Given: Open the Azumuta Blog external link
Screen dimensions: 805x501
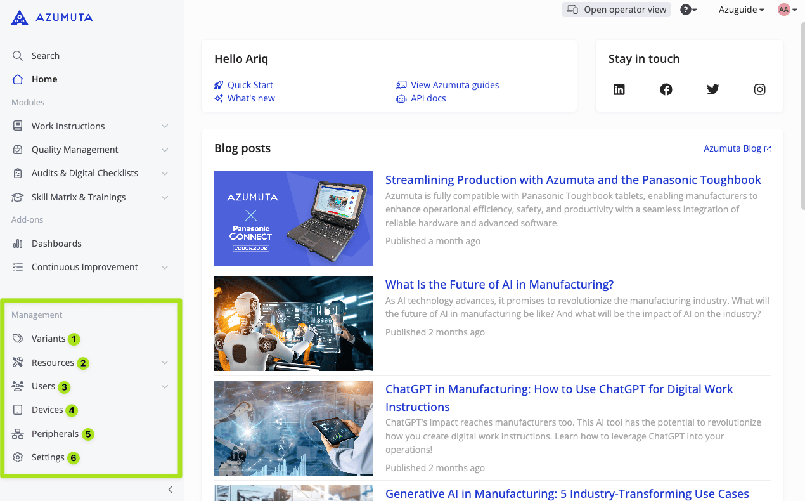Looking at the screenshot, I should 737,148.
